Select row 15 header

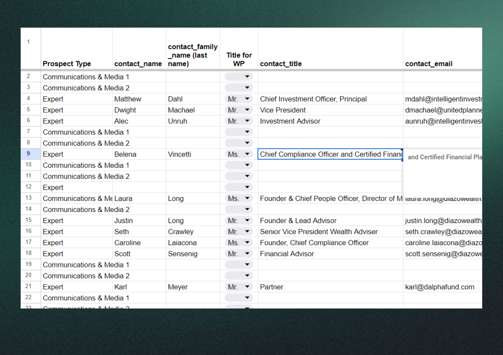point(28,220)
